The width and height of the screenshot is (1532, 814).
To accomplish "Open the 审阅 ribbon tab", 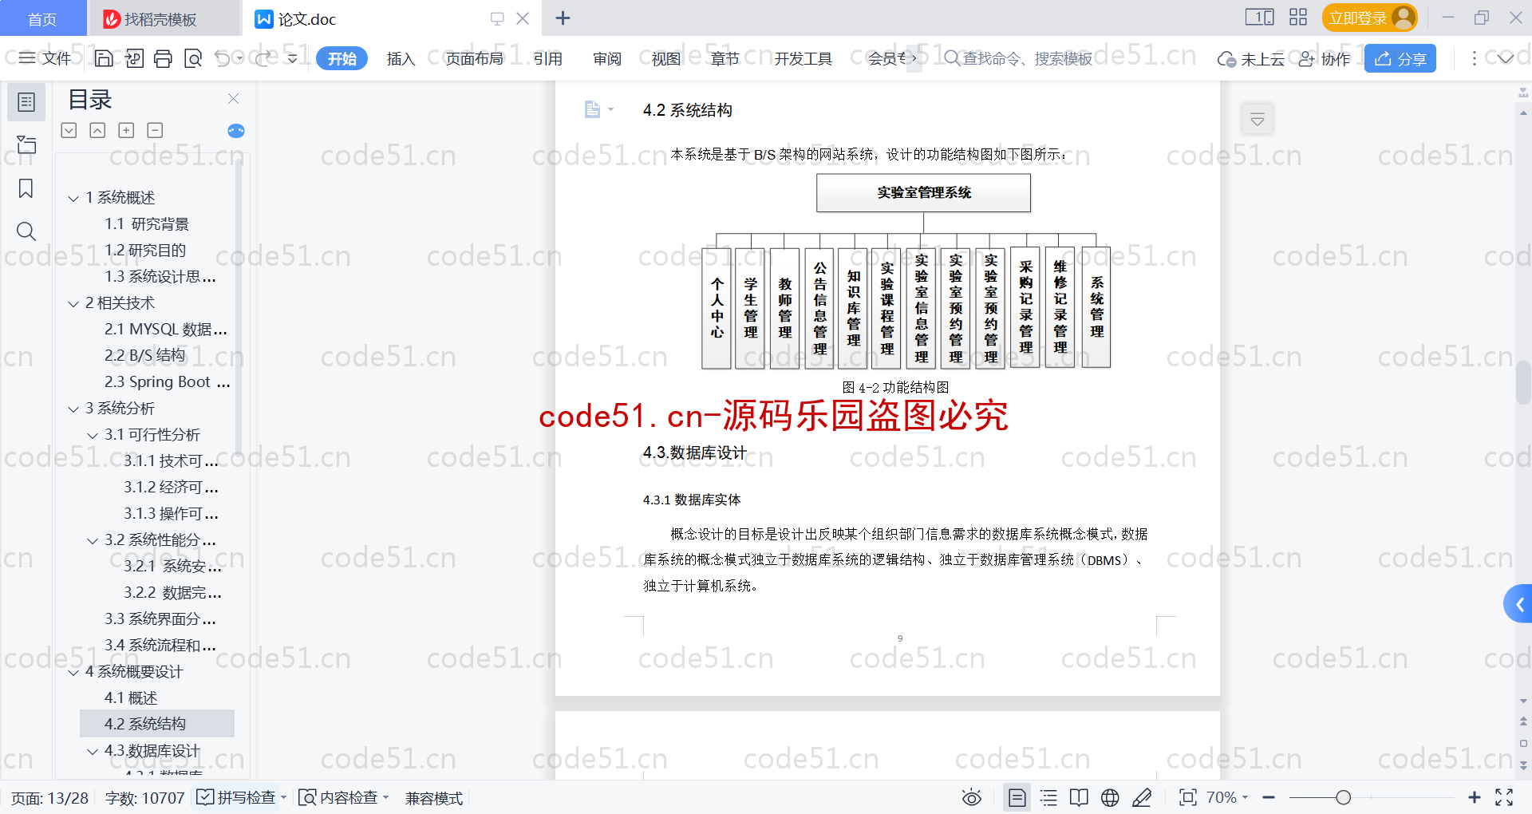I will 607,58.
